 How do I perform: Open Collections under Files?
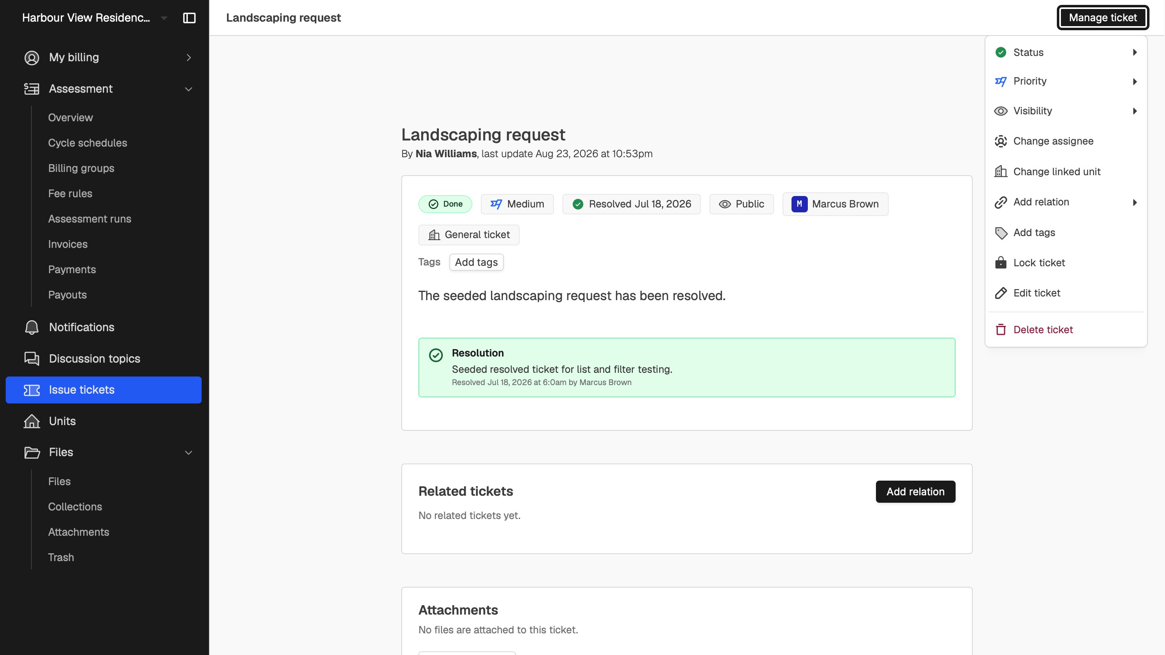pos(75,507)
